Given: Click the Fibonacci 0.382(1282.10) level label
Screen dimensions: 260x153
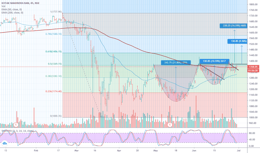Looking at the screenshot, I should point(54,76).
